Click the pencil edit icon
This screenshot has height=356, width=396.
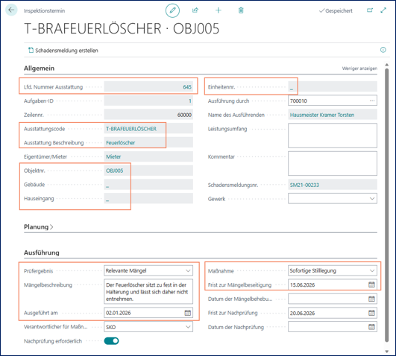(x=172, y=10)
